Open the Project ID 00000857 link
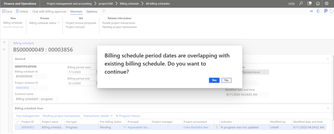 [28, 127]
